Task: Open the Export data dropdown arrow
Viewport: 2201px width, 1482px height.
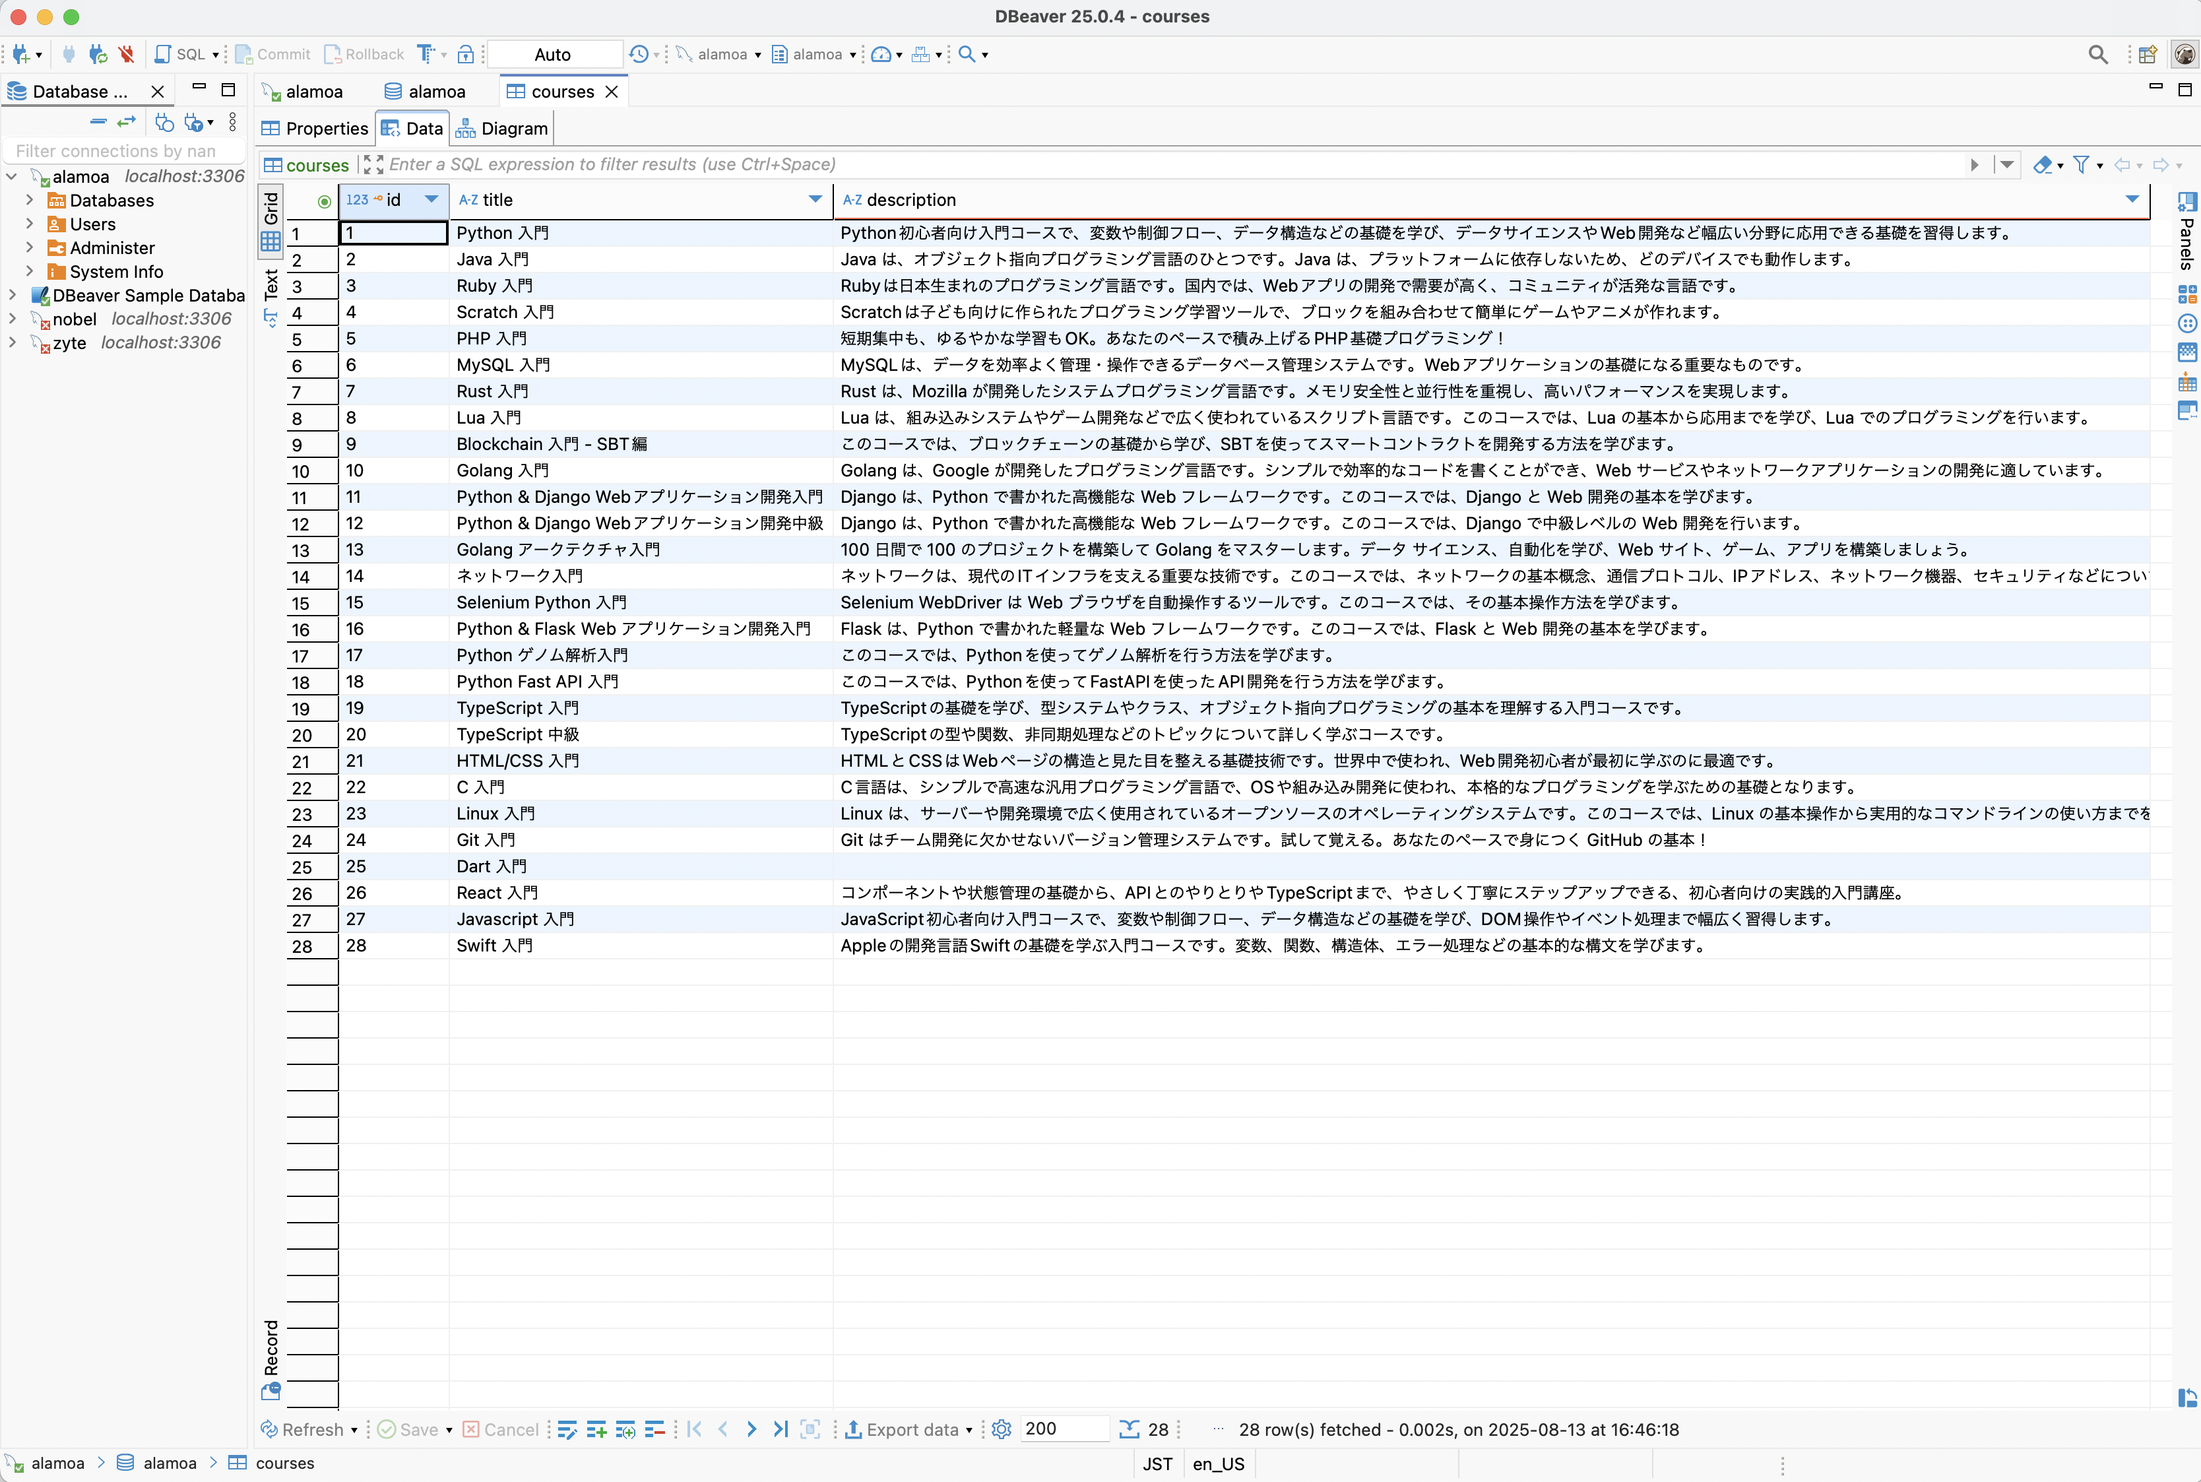Action: 969,1430
